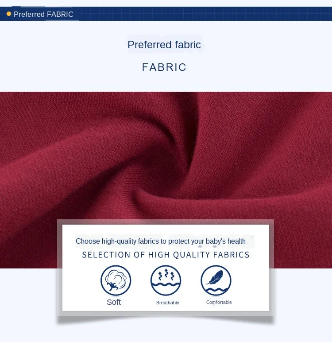Click the 'Preferred fabric' title
Image resolution: width=332 pixels, height=342 pixels.
(164, 45)
